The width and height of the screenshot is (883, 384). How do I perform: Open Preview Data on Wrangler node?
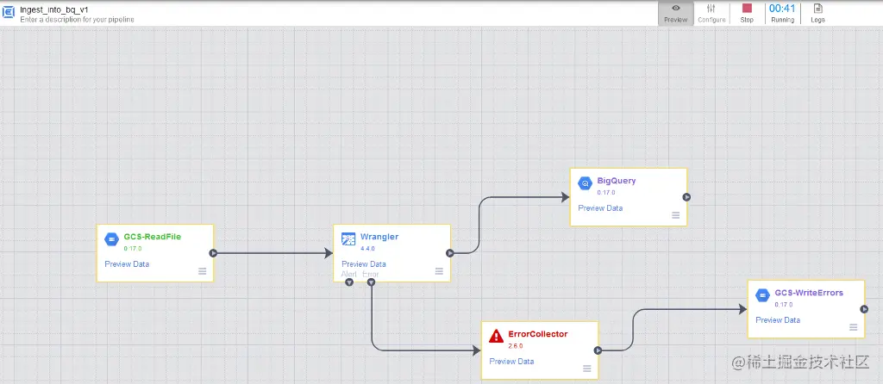tap(364, 263)
